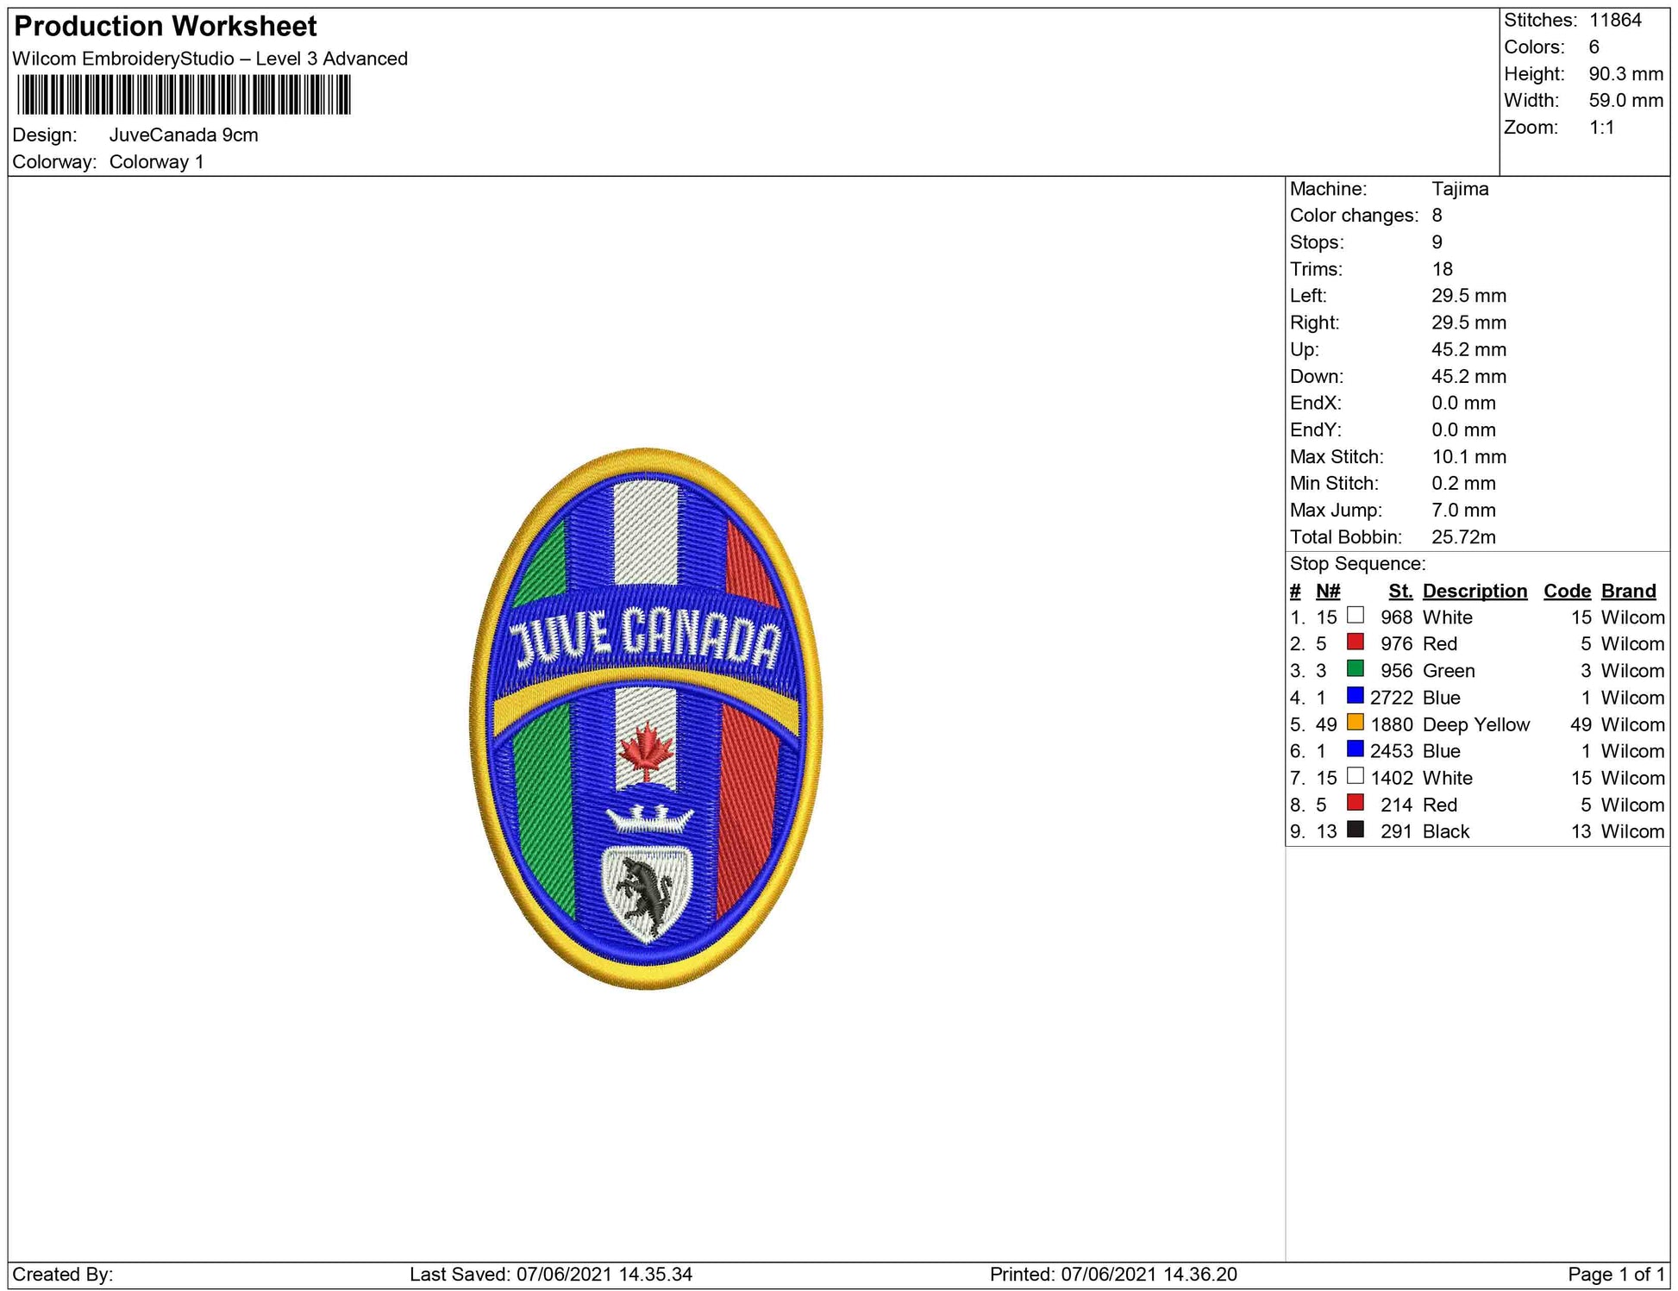Click the red swatch in stop 2

click(x=1356, y=642)
